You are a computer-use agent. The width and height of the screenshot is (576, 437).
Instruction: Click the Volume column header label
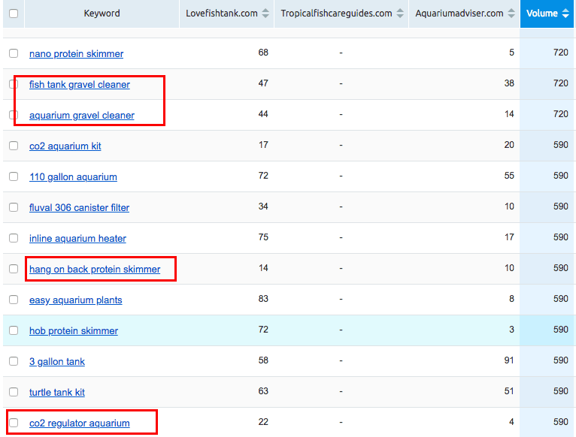tap(542, 14)
